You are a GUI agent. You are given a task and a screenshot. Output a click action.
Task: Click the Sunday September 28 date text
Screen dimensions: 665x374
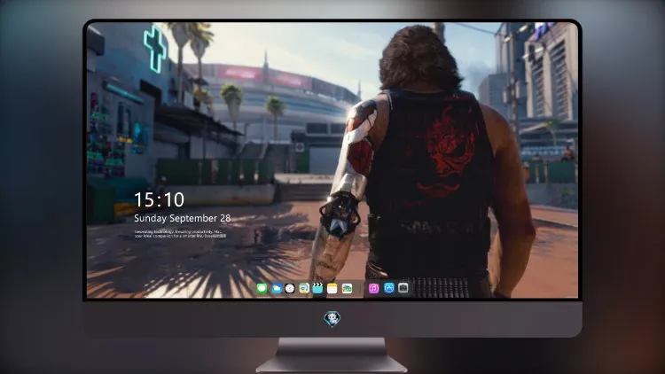[183, 218]
